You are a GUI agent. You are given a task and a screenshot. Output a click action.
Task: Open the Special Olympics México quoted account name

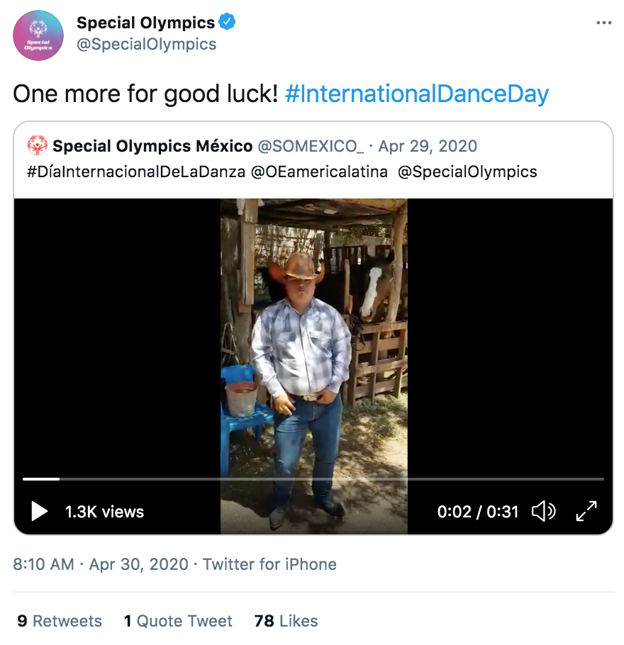[152, 146]
